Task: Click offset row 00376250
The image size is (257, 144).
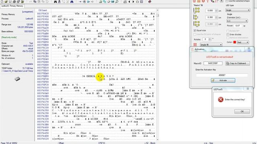Action: tap(43, 110)
